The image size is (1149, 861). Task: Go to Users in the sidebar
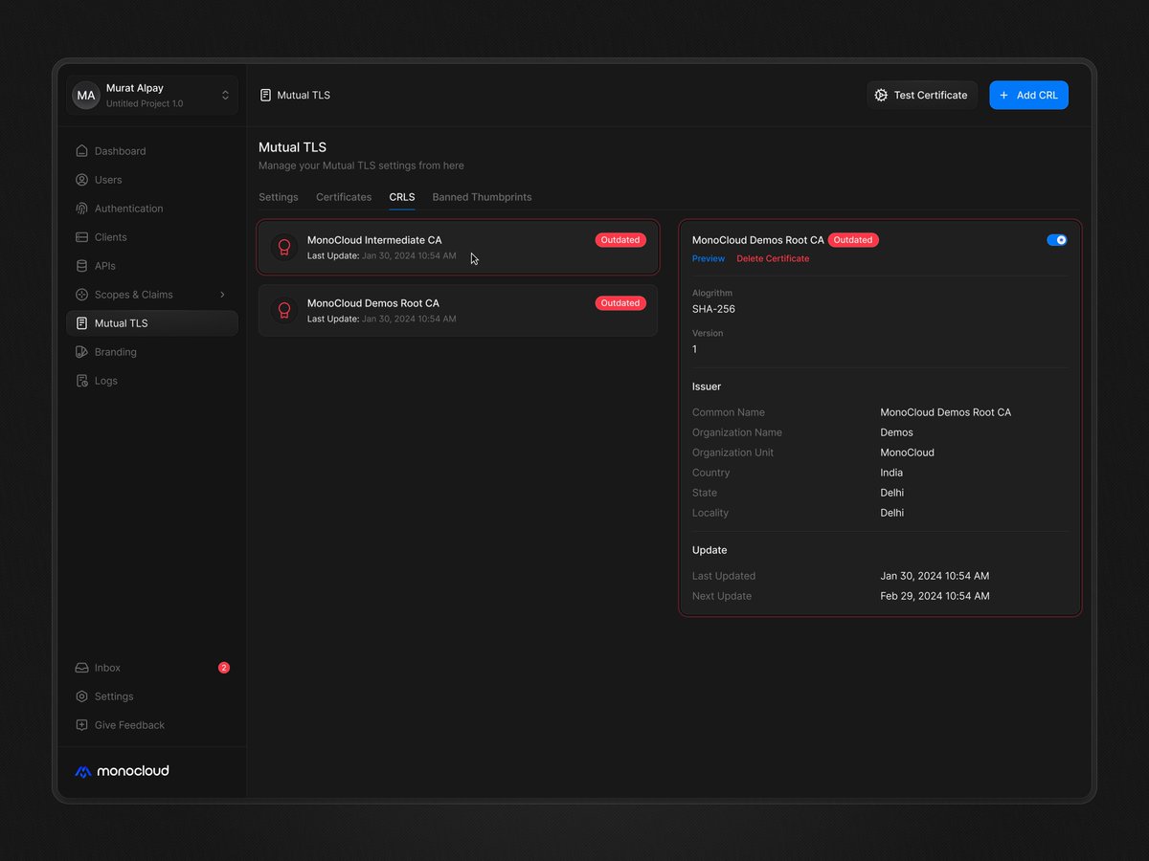152,180
